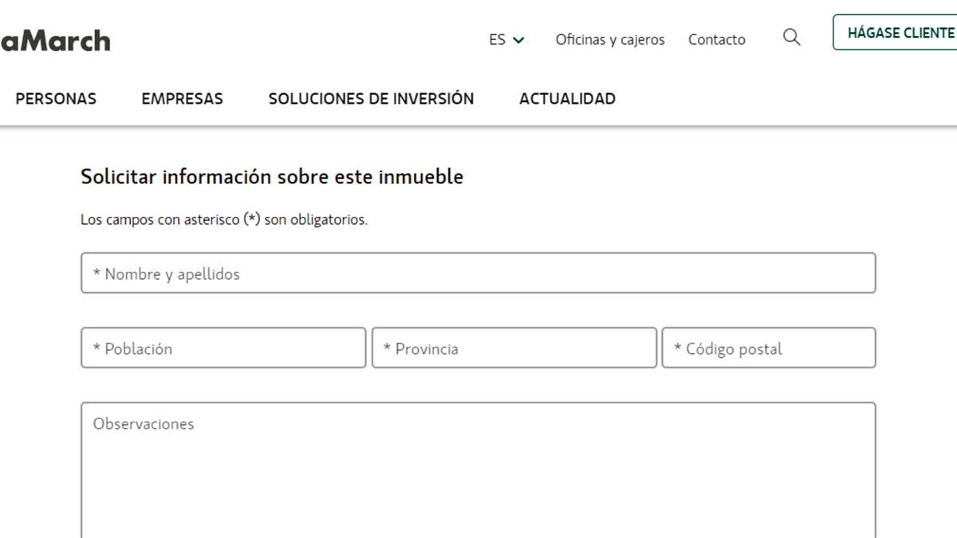Expand the SOLUCIONES DE INVERSIÓN menu
957x538 pixels.
coord(371,99)
